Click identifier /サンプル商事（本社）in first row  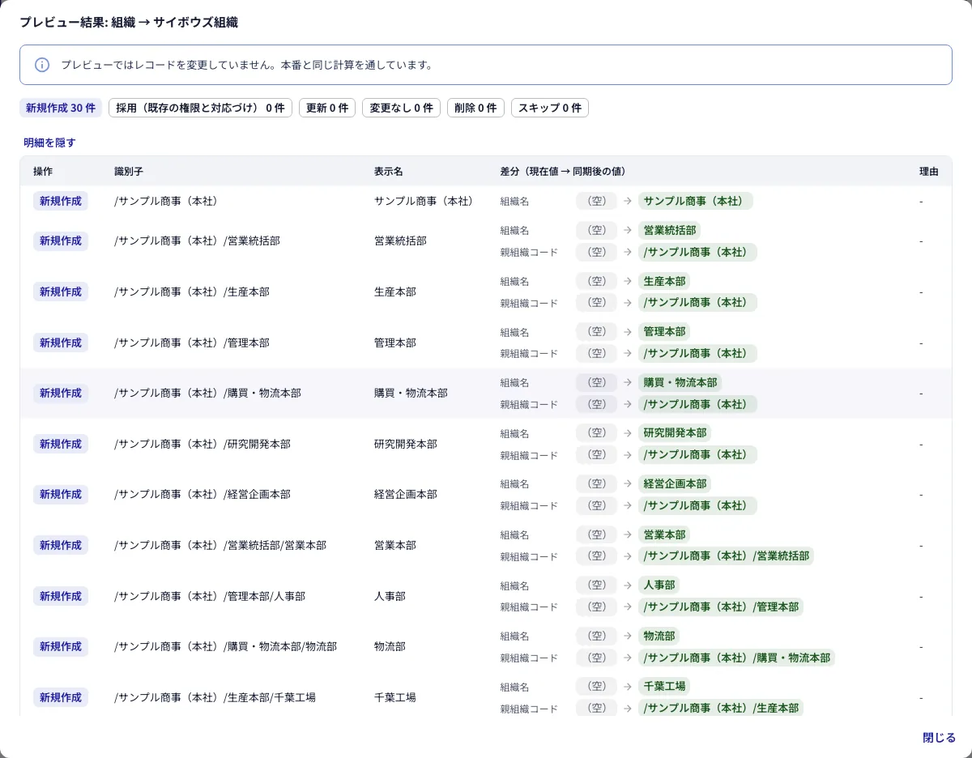166,201
